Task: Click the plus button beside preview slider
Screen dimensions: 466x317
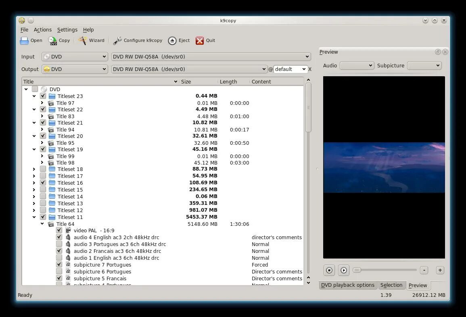Action: click(440, 270)
